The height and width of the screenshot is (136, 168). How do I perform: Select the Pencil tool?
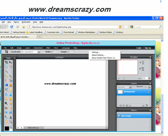(6, 76)
